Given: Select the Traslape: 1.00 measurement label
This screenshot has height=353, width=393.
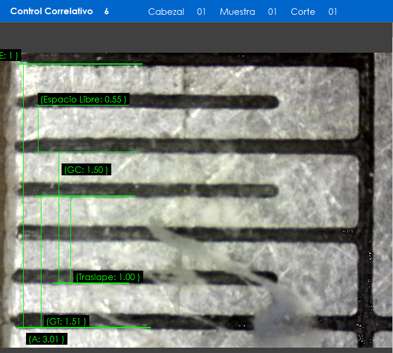Looking at the screenshot, I should click(108, 277).
